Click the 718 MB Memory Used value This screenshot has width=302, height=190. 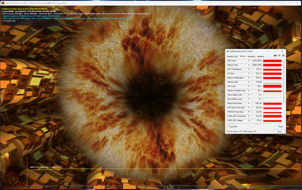(257, 82)
